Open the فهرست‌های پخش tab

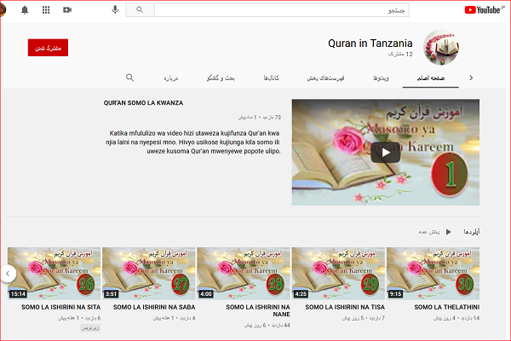point(324,78)
